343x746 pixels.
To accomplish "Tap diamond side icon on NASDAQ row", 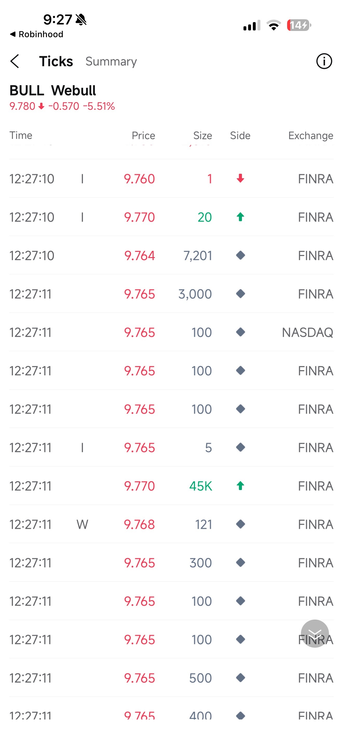I will tap(240, 332).
